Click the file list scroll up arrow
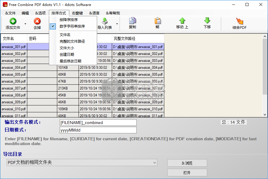Screen dimensions: 268x179 [x=265, y=36]
